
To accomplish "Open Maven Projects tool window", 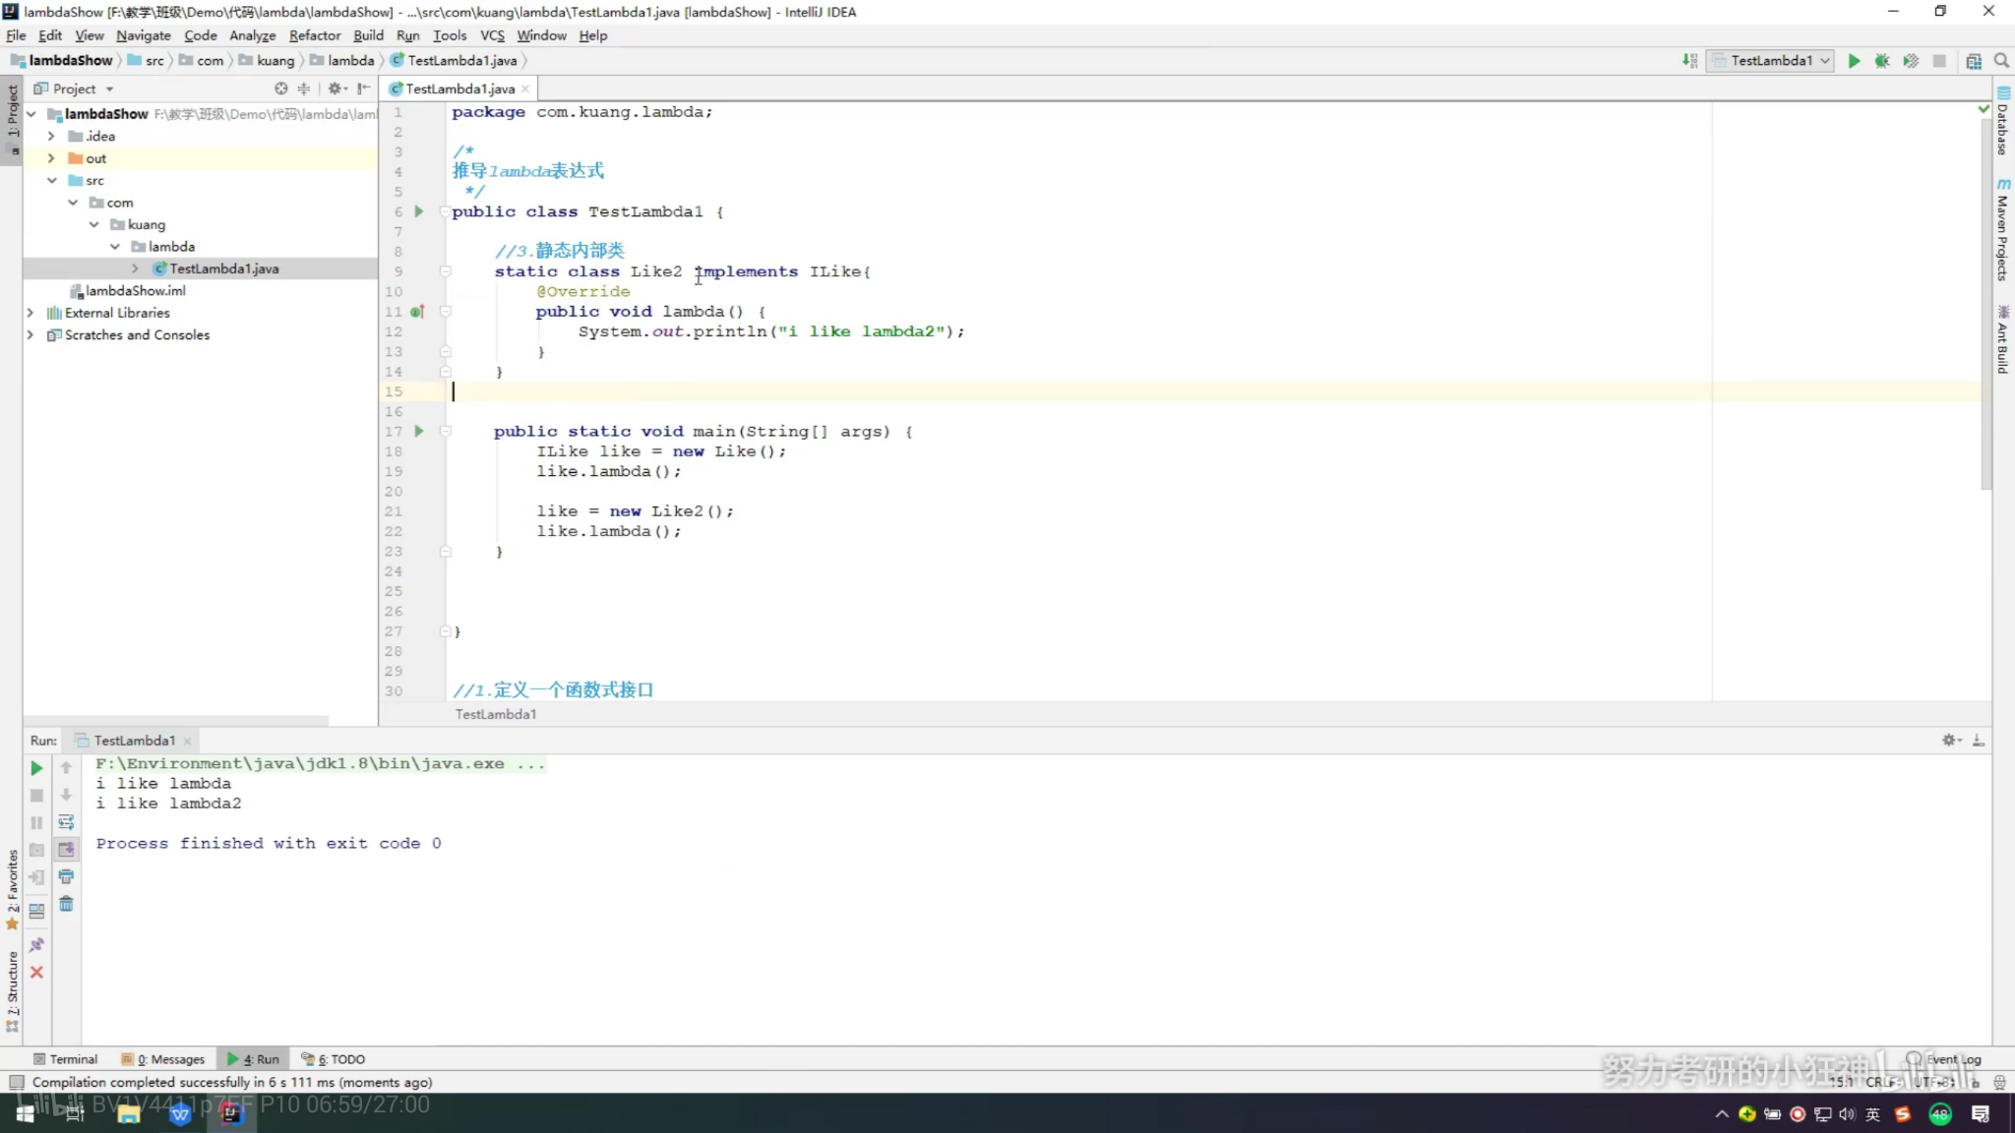I will point(2002,230).
